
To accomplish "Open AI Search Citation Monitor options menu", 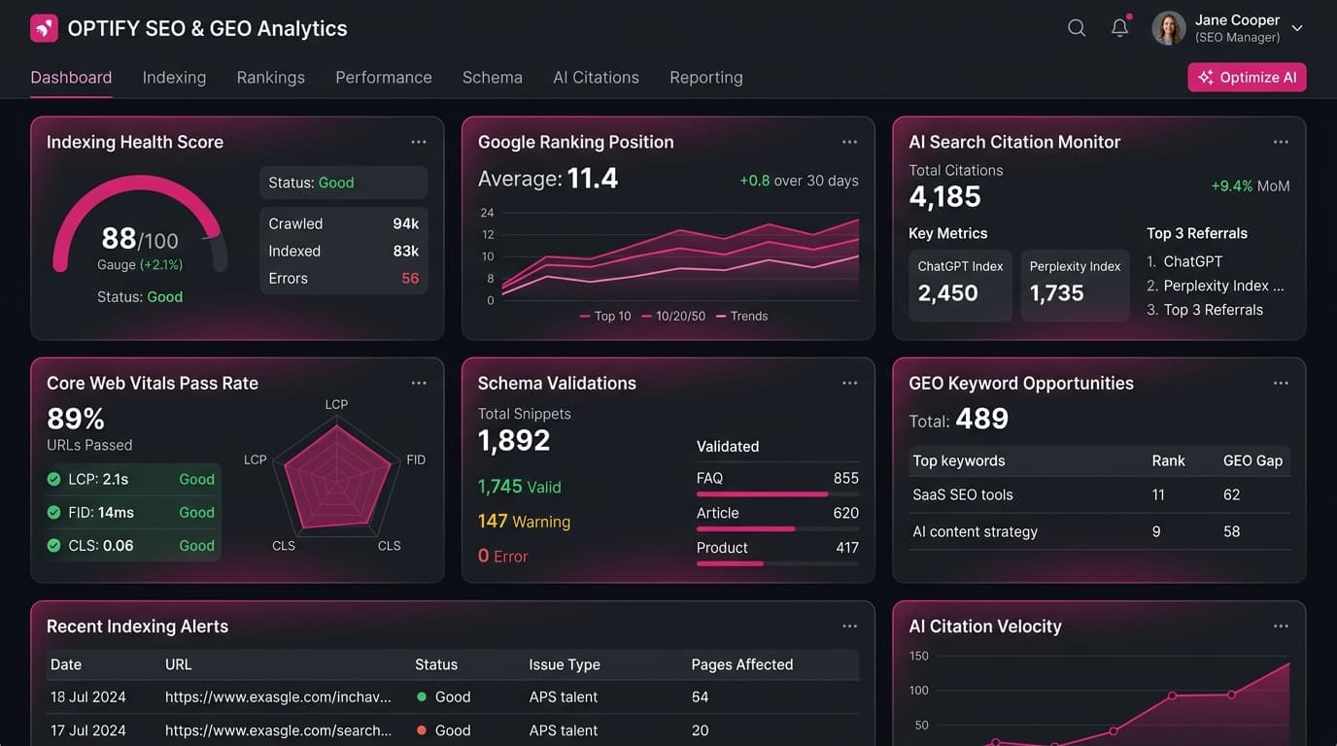I will pos(1281,142).
